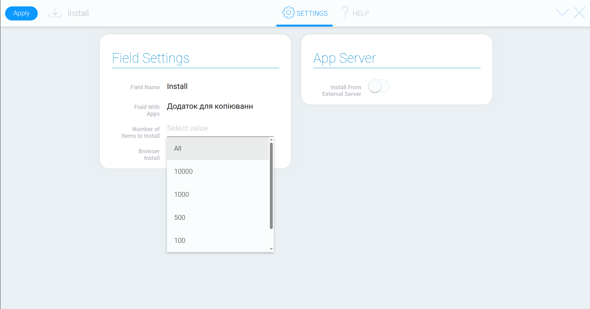Click the Install download arrow icon
This screenshot has width=590, height=309.
tap(55, 13)
